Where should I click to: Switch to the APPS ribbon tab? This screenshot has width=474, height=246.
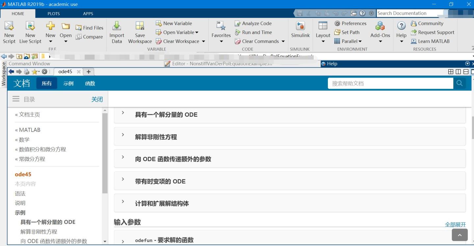pos(88,13)
